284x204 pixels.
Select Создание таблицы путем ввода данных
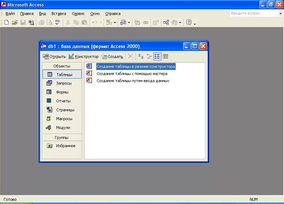[133, 81]
